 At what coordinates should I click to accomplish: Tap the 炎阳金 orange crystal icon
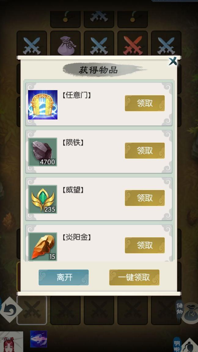pos(43,247)
